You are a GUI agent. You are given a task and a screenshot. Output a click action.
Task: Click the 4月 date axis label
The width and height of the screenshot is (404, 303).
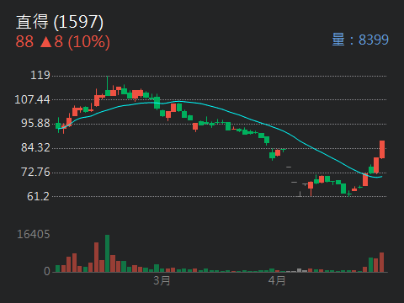coord(277,280)
